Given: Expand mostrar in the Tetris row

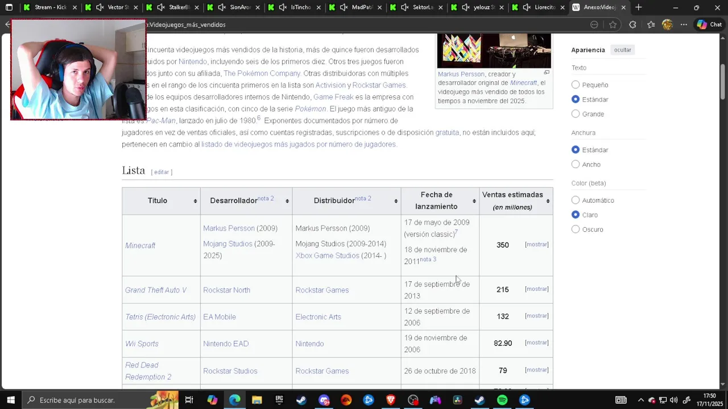Looking at the screenshot, I should [537, 316].
